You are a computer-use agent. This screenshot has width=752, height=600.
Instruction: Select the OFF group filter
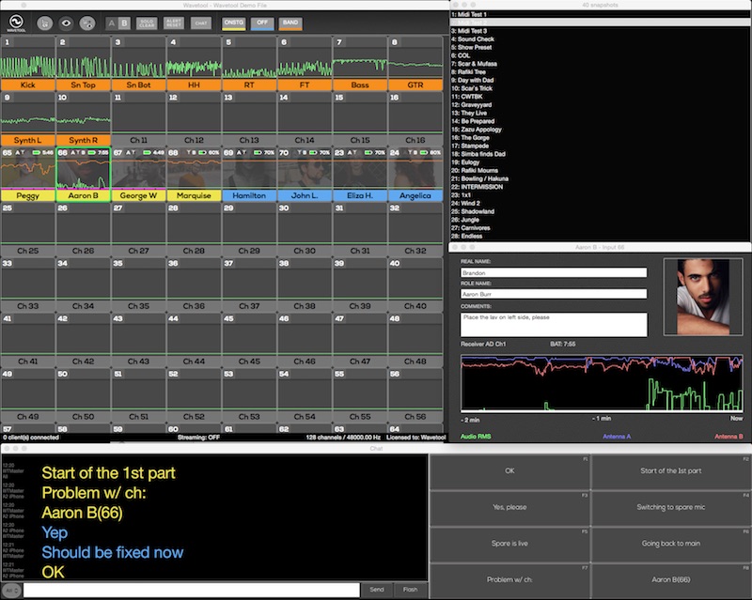[262, 23]
